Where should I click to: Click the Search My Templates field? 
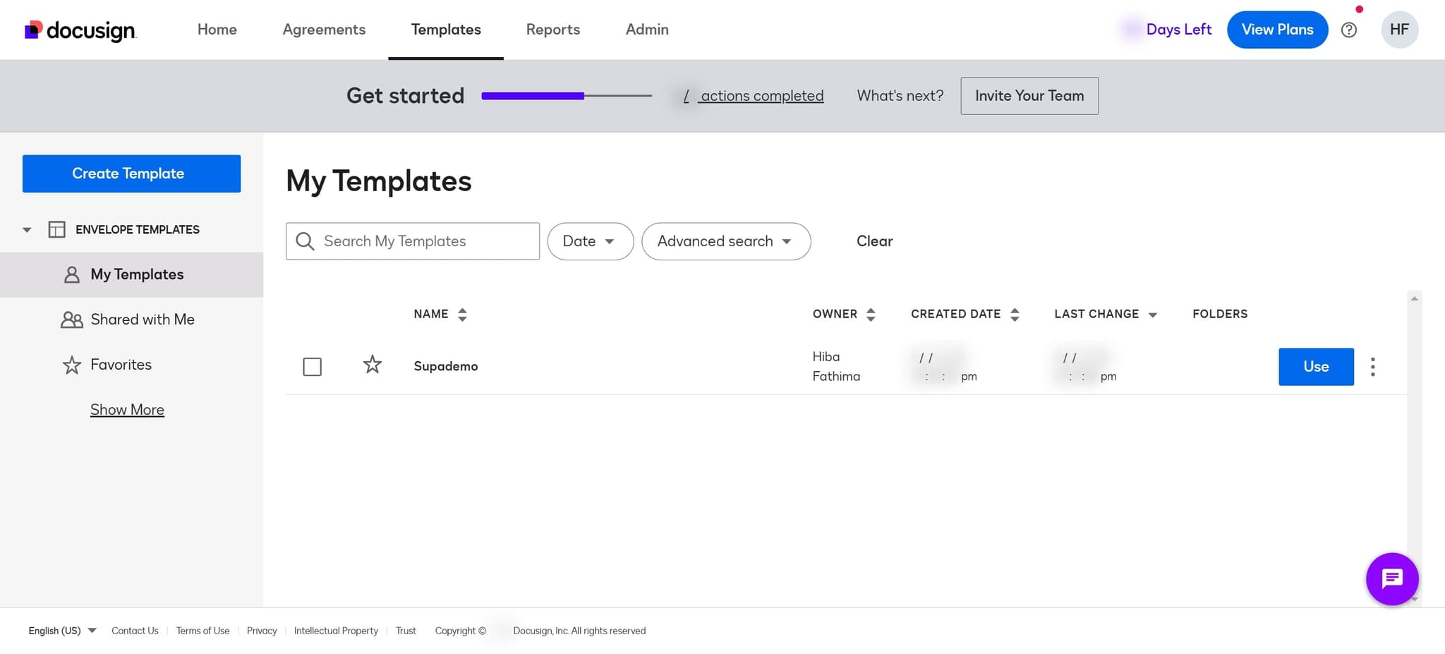coord(412,241)
